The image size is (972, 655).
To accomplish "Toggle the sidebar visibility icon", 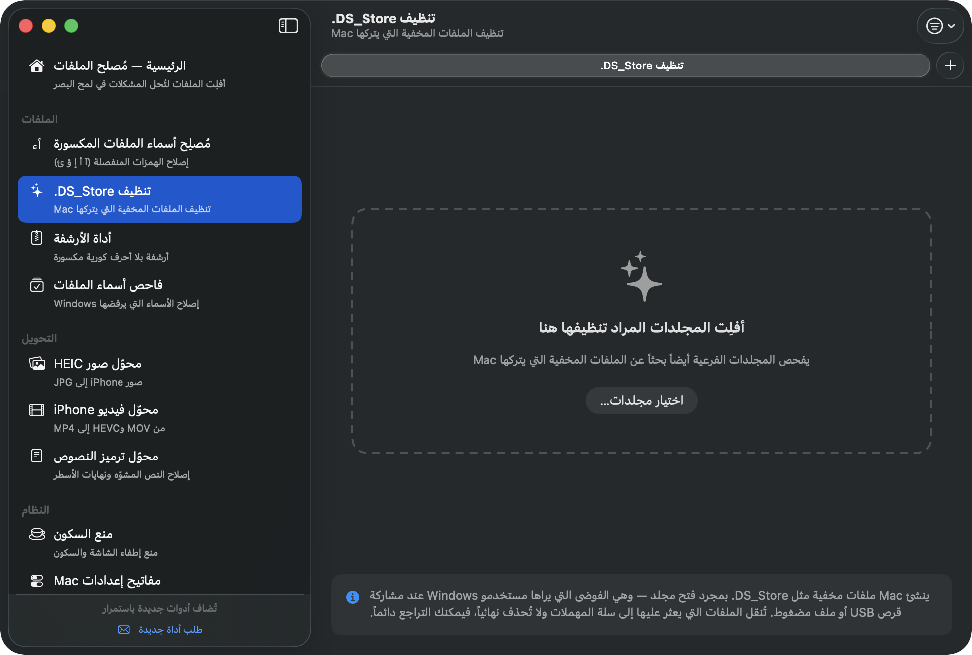I will (288, 26).
